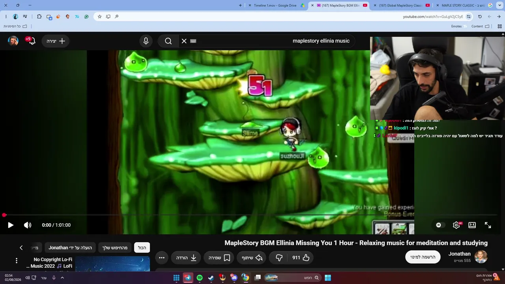This screenshot has width=505, height=284.
Task: Open the on-screen keyboard in search box
Action: [193, 41]
